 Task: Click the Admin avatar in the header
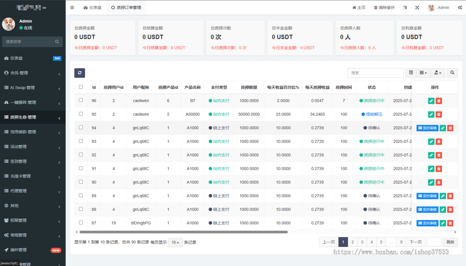431,7
